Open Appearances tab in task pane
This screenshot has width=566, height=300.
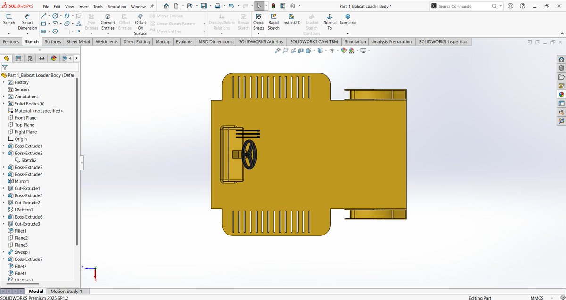click(561, 95)
